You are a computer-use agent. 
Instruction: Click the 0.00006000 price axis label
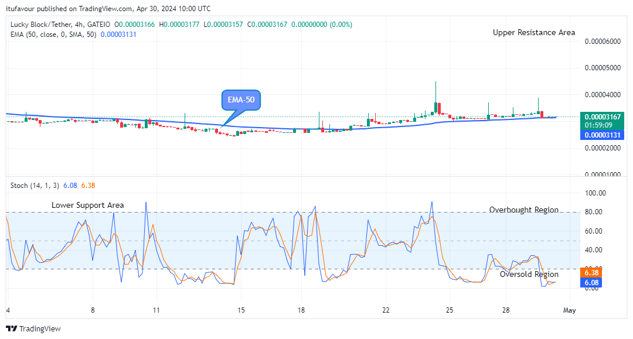tap(603, 42)
